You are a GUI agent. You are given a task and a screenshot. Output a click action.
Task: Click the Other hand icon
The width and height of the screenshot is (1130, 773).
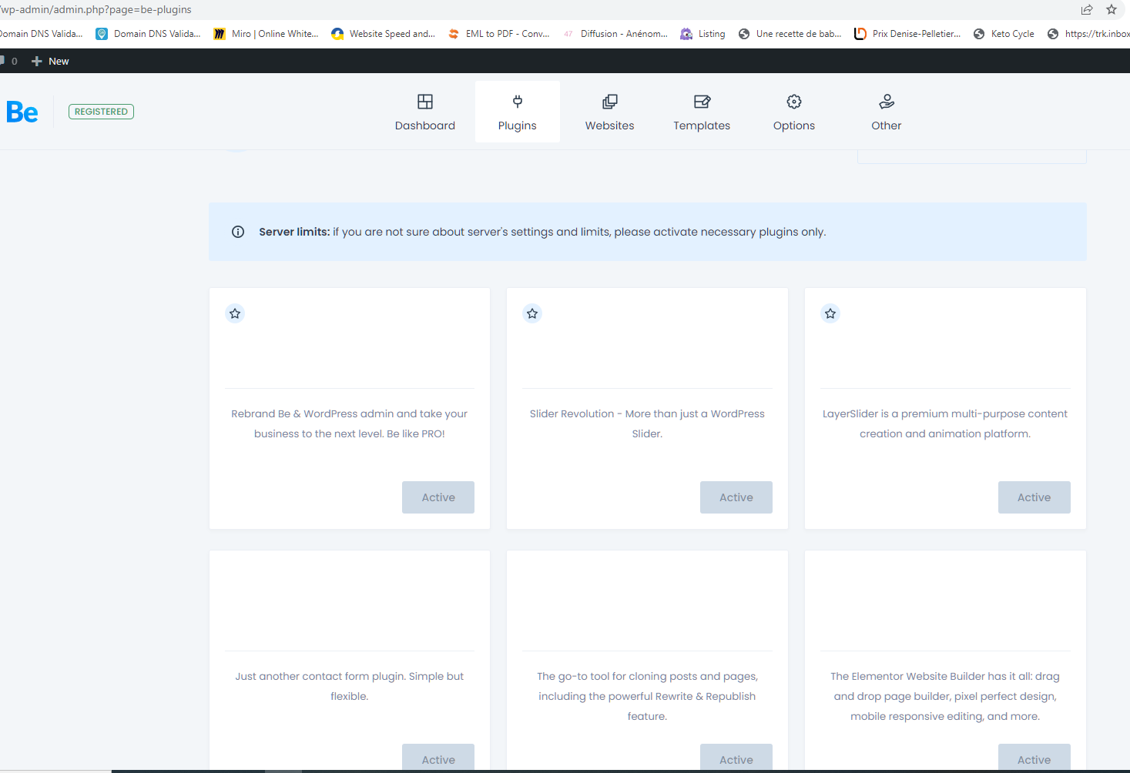click(x=887, y=102)
